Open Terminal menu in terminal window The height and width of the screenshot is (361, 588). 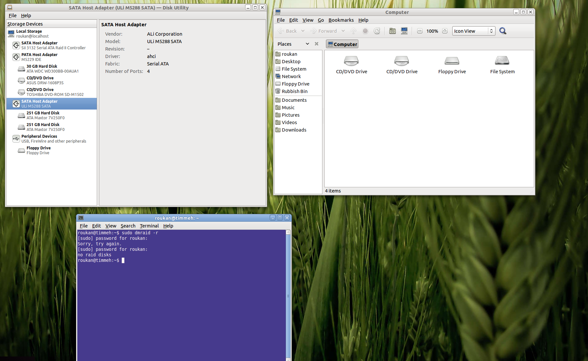[149, 226]
